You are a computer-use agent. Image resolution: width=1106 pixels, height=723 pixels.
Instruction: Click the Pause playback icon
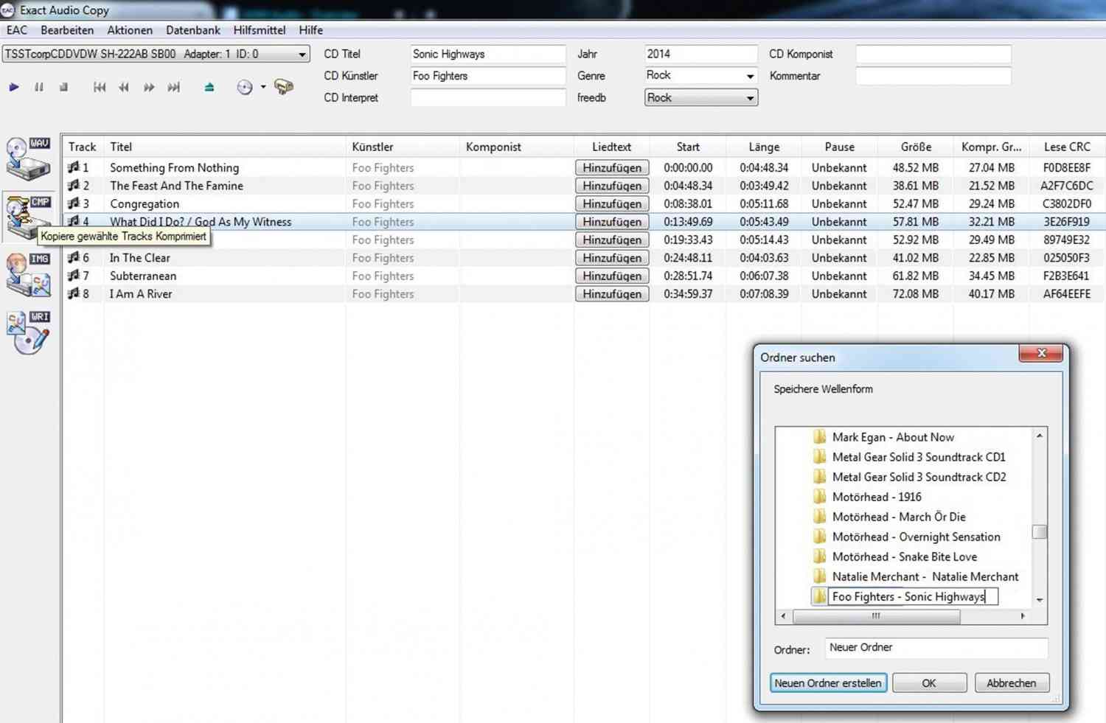39,87
